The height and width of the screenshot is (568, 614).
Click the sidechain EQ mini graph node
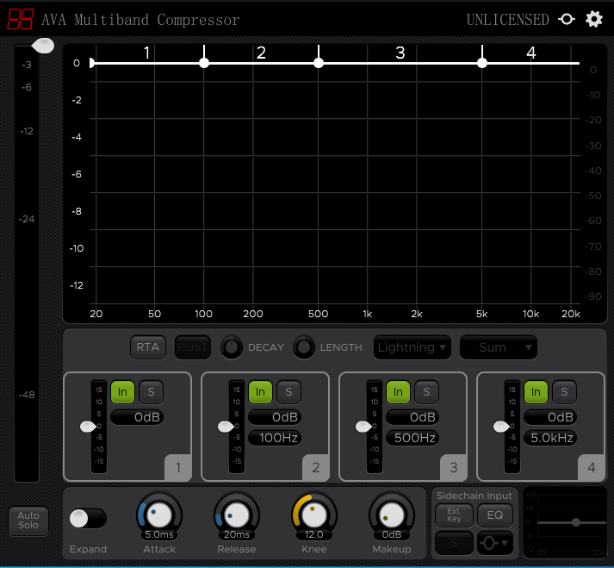tap(575, 522)
